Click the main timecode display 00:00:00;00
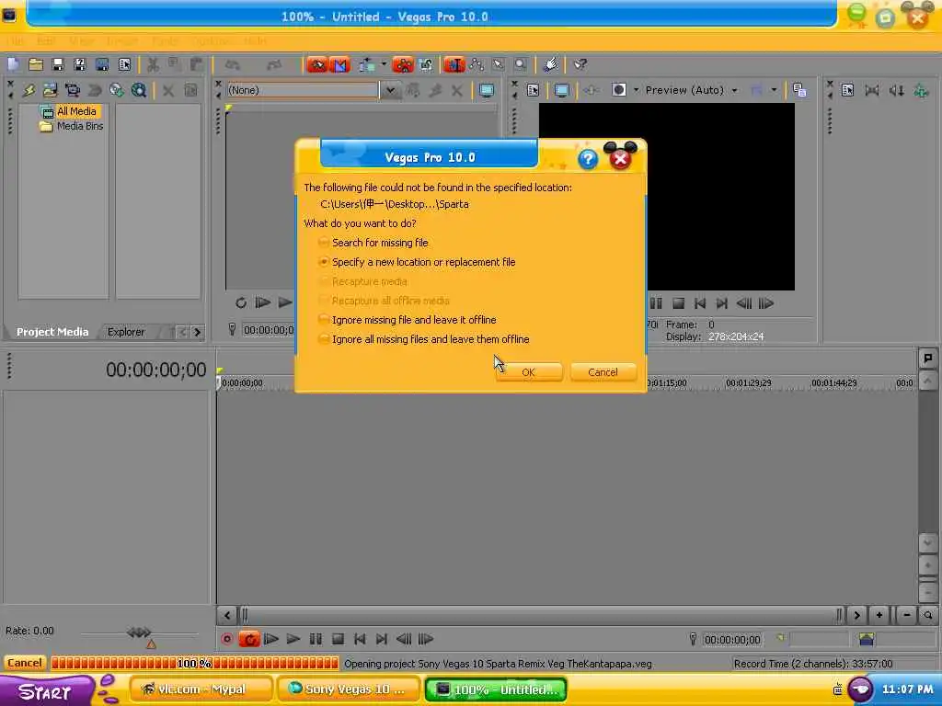 point(155,370)
